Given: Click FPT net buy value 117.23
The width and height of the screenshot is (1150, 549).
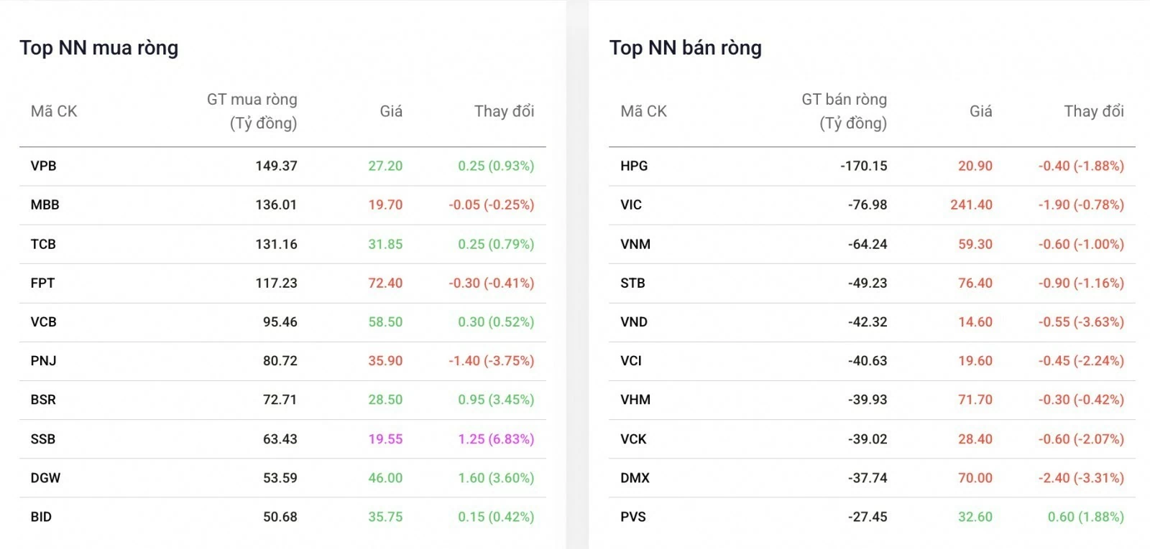Looking at the screenshot, I should [276, 283].
